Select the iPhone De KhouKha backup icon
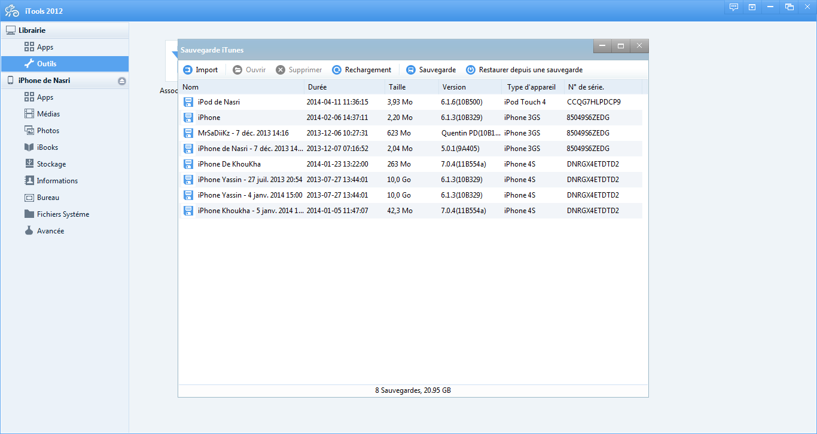This screenshot has width=817, height=434. coord(188,164)
